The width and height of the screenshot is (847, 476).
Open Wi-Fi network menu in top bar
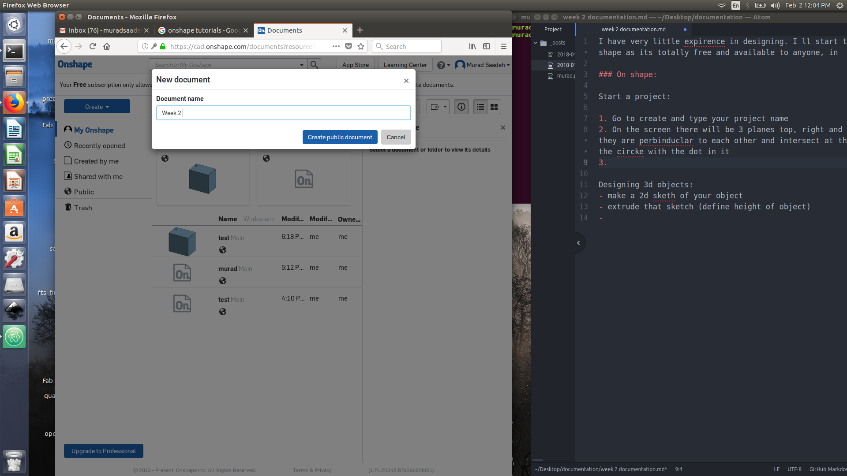pos(722,5)
